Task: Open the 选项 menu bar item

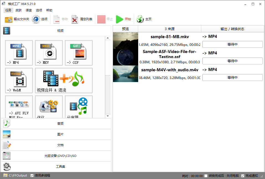Action: (39, 10)
